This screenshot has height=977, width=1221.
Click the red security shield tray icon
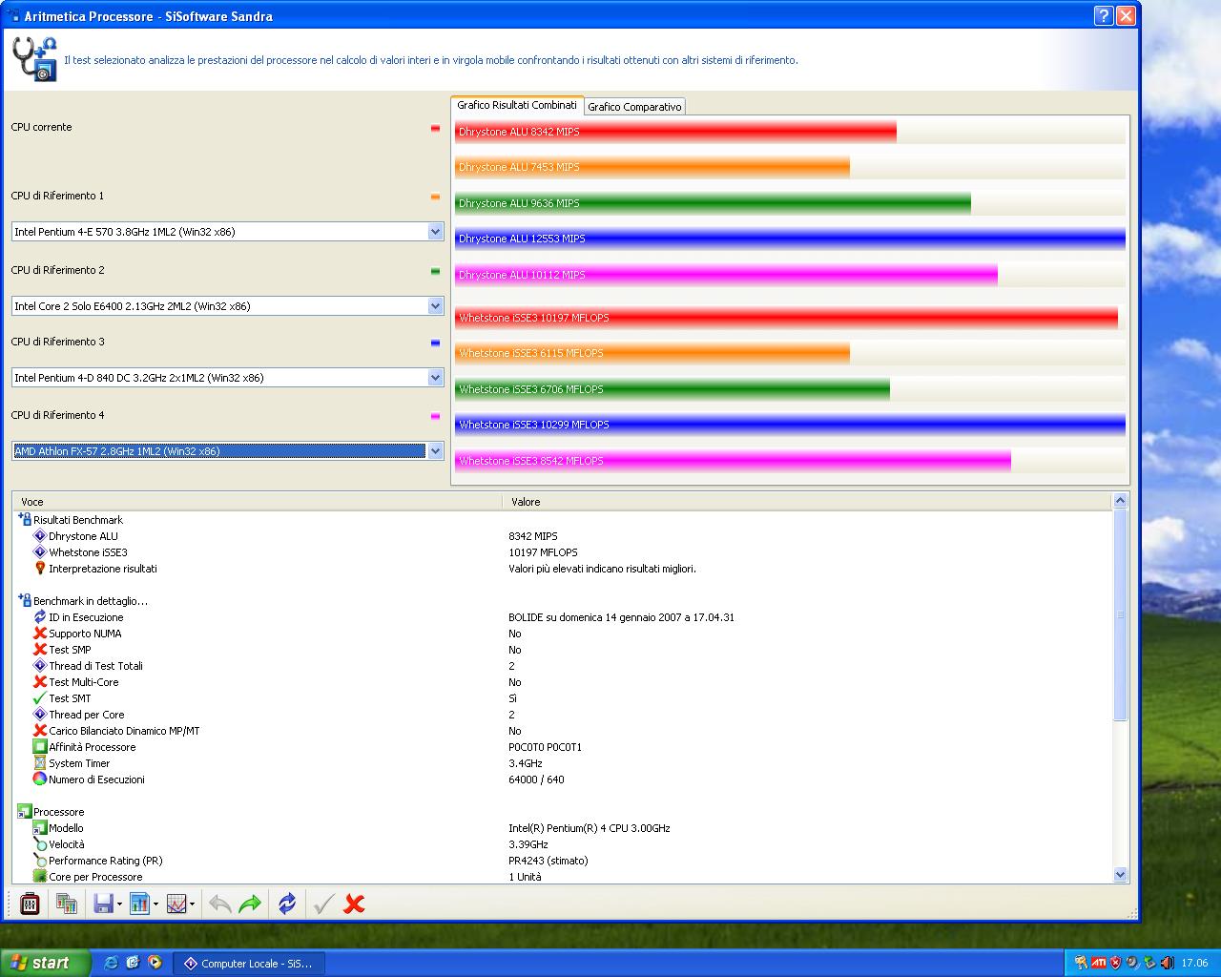[x=1115, y=963]
